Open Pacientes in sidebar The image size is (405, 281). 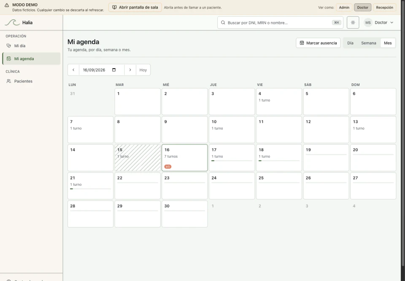click(x=31, y=81)
